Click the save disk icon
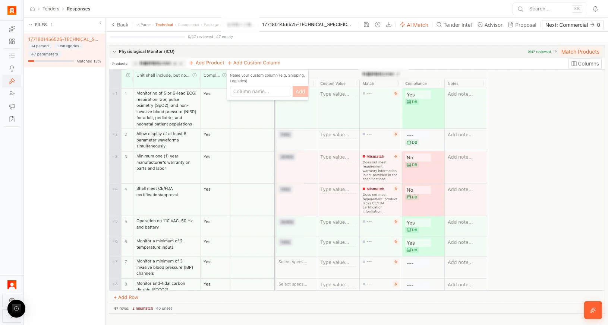Viewport: 608px width, 325px height. 366,25
